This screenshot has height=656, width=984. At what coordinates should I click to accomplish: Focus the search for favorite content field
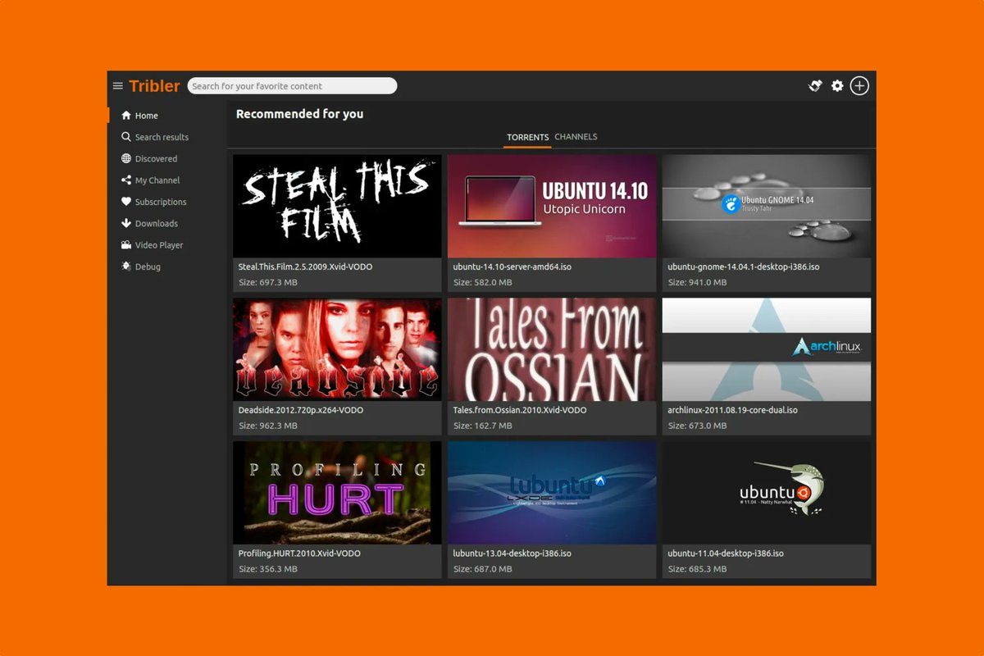point(292,86)
